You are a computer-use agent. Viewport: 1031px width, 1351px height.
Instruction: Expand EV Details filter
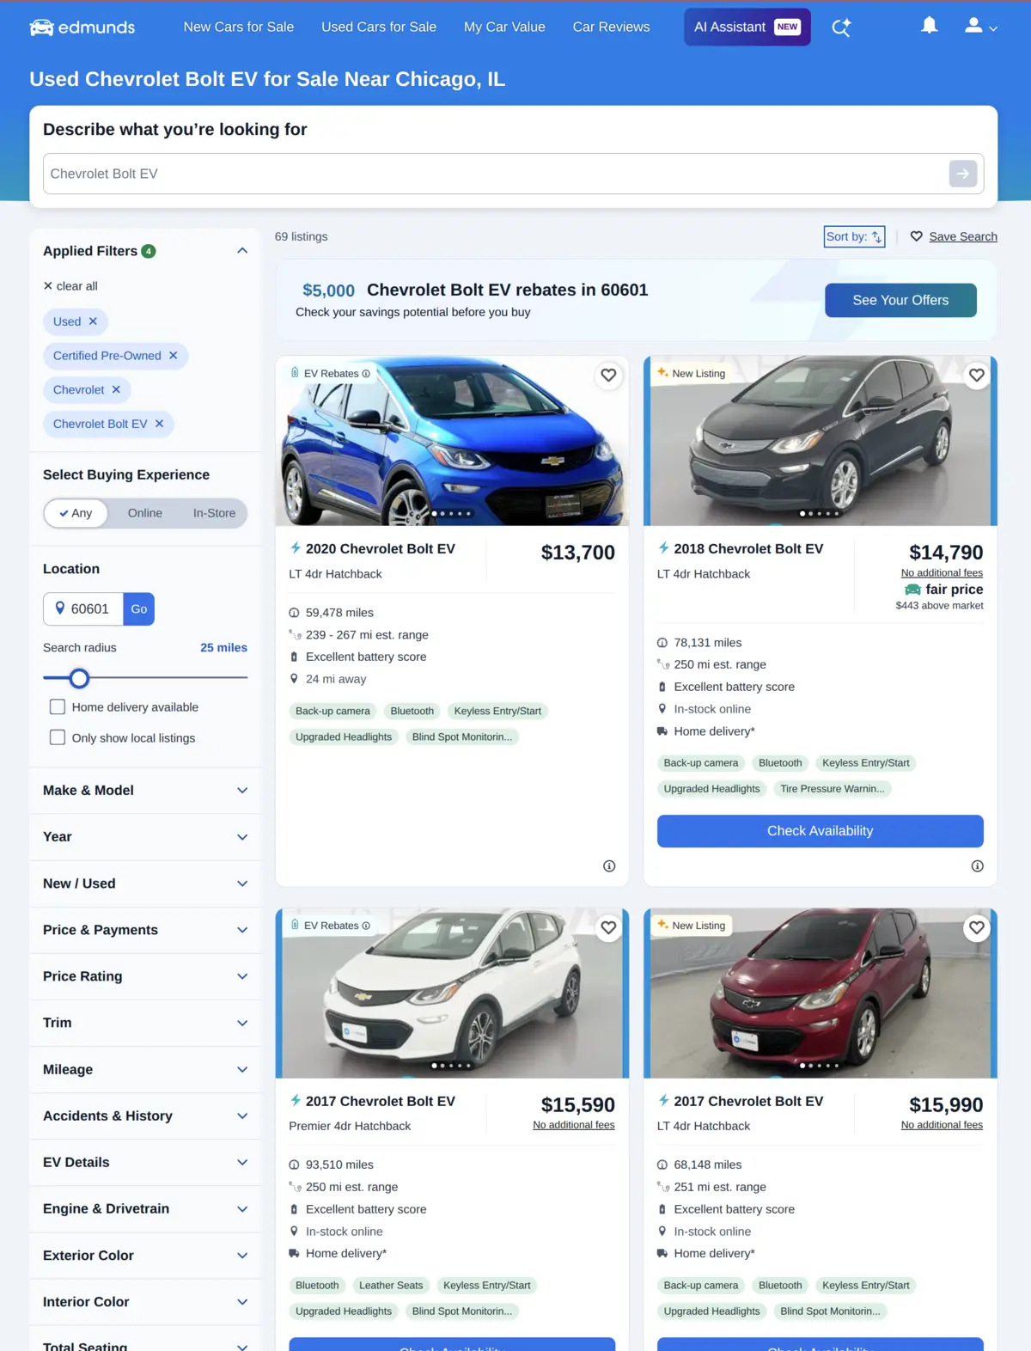pos(145,1163)
